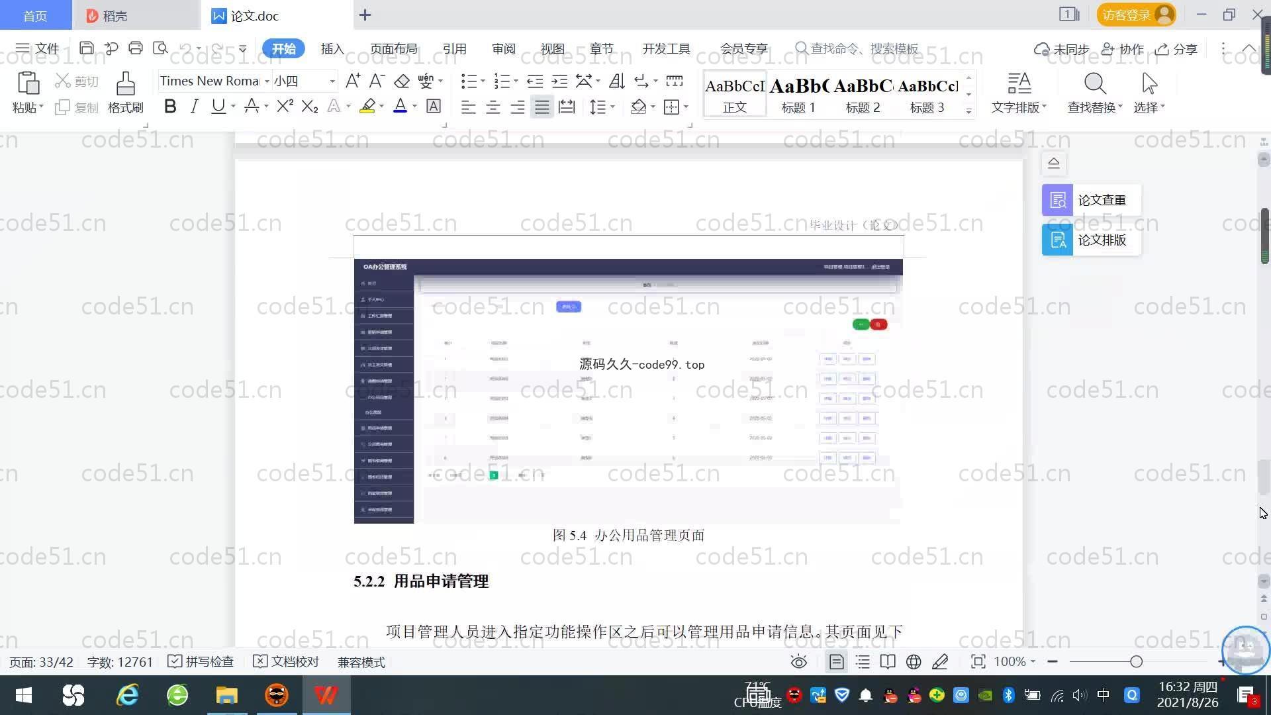The width and height of the screenshot is (1271, 715).
Task: Expand the styles gallery
Action: click(x=968, y=111)
